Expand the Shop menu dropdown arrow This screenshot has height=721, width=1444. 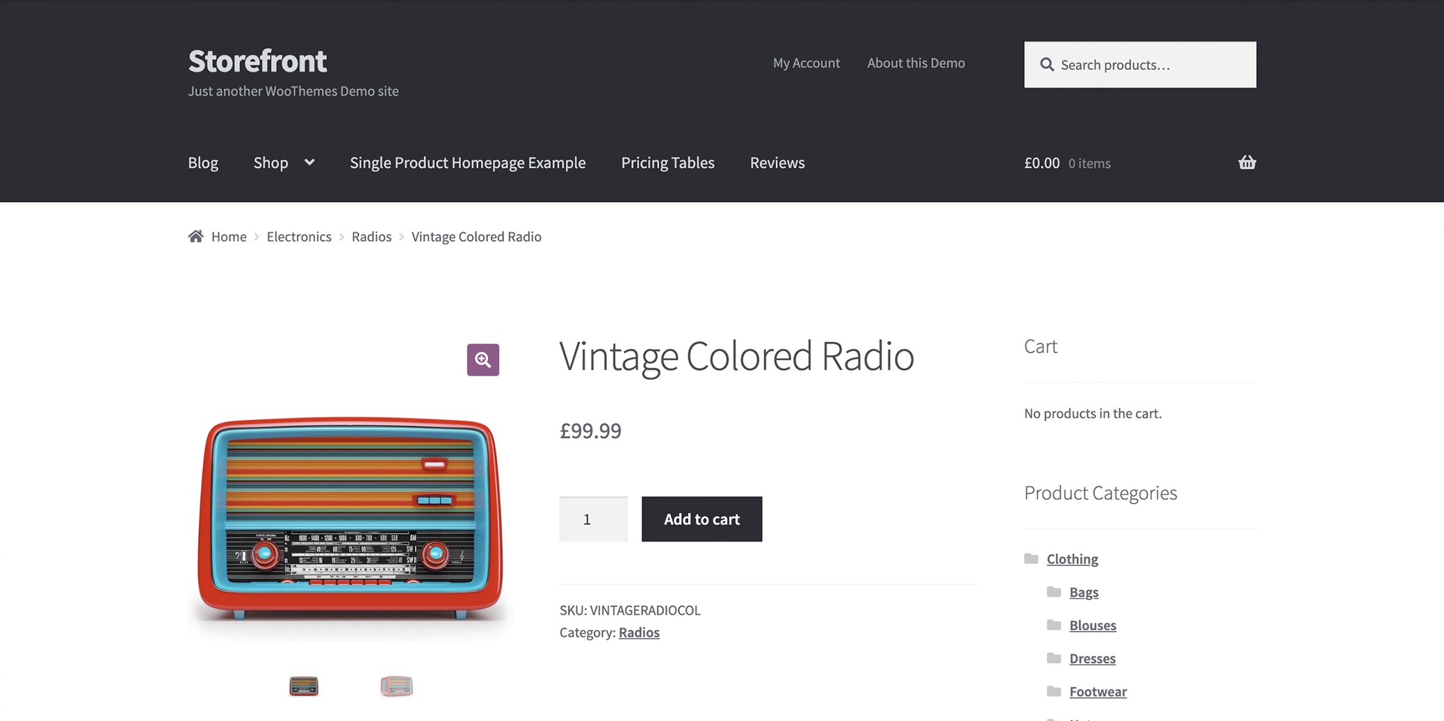pos(309,162)
